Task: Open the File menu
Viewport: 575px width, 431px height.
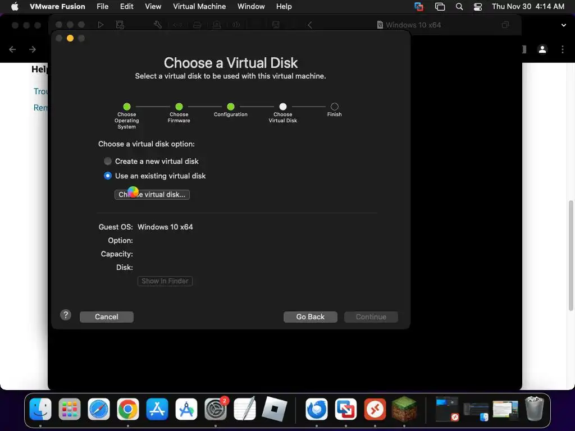Action: [103, 7]
